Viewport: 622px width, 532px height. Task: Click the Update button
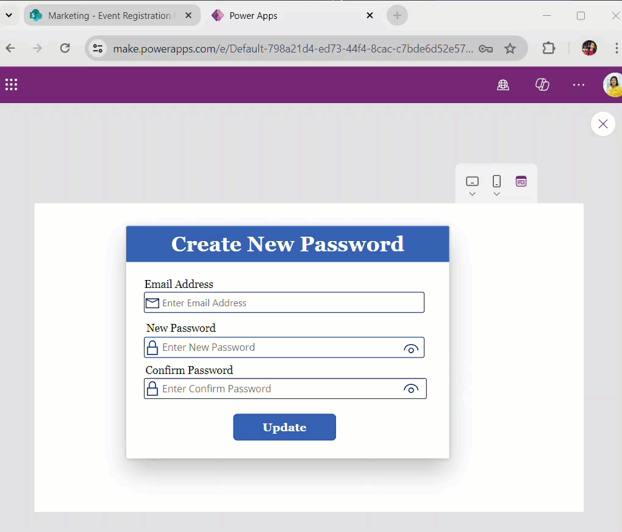(284, 427)
